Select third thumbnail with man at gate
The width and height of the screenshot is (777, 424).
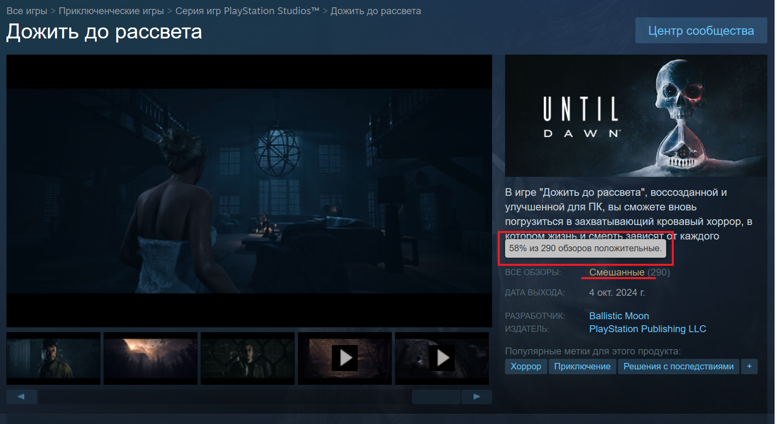click(x=248, y=358)
